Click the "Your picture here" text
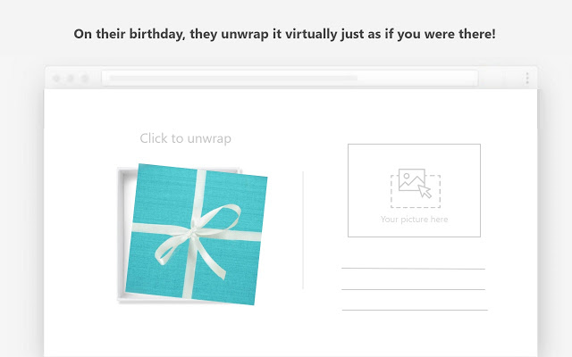 (x=414, y=219)
